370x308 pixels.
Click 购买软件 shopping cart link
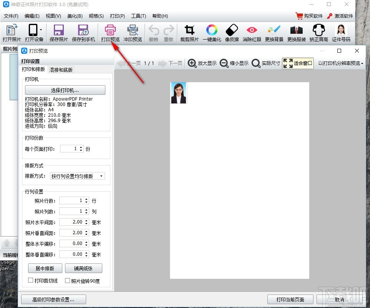pyautogui.click(x=309, y=16)
